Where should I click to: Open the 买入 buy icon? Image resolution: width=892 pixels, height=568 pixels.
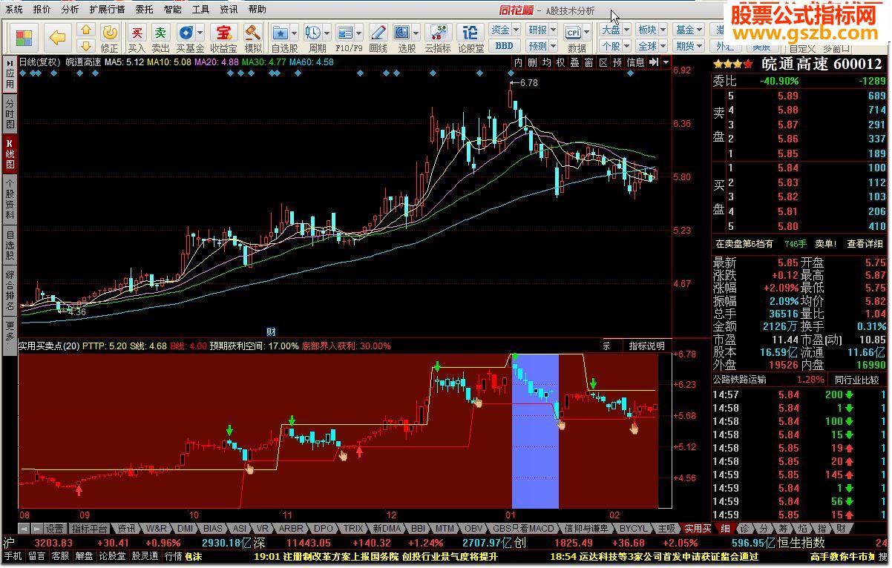pyautogui.click(x=137, y=32)
